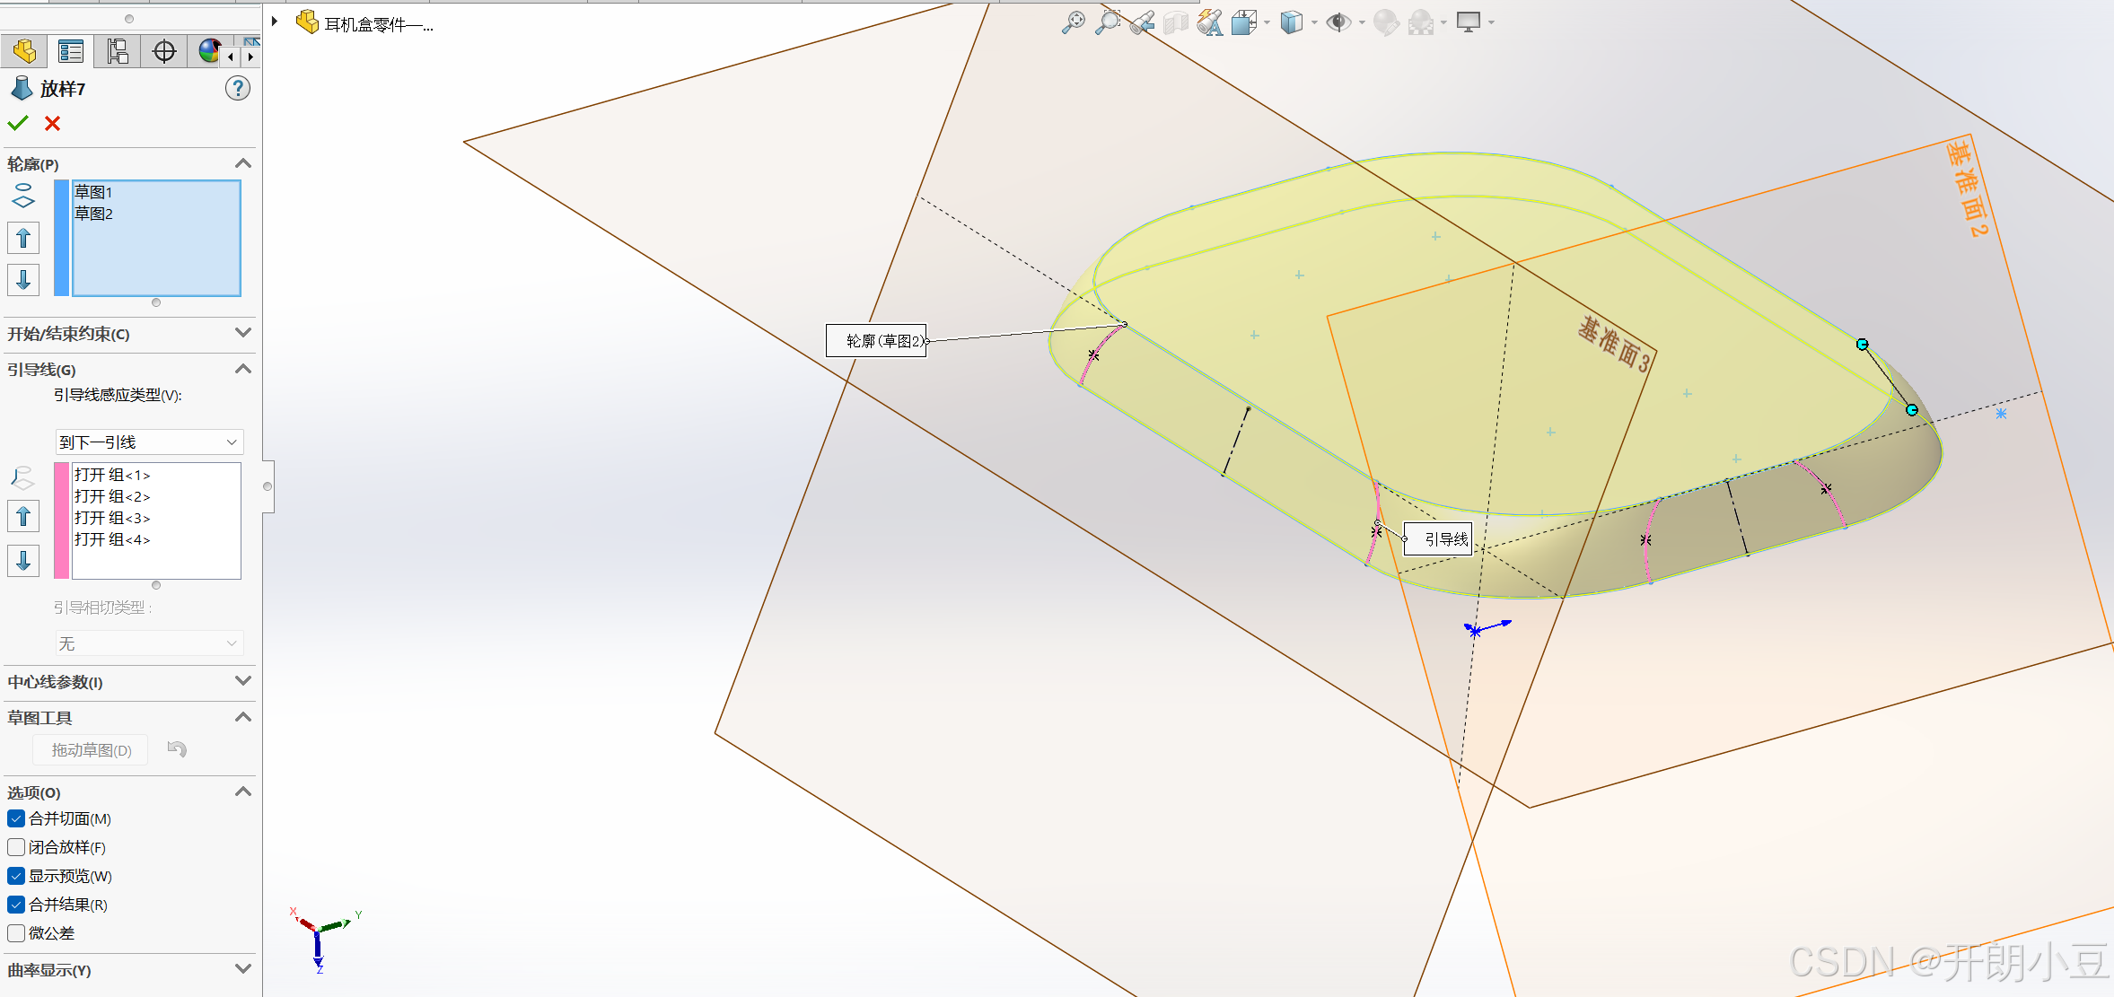This screenshot has width=2114, height=997.
Task: Enable 闭合放样 close loft checkbox
Action: [x=16, y=847]
